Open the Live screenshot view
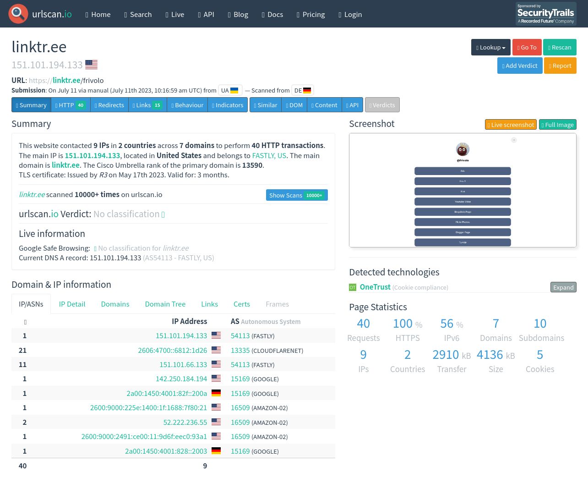 click(x=511, y=125)
